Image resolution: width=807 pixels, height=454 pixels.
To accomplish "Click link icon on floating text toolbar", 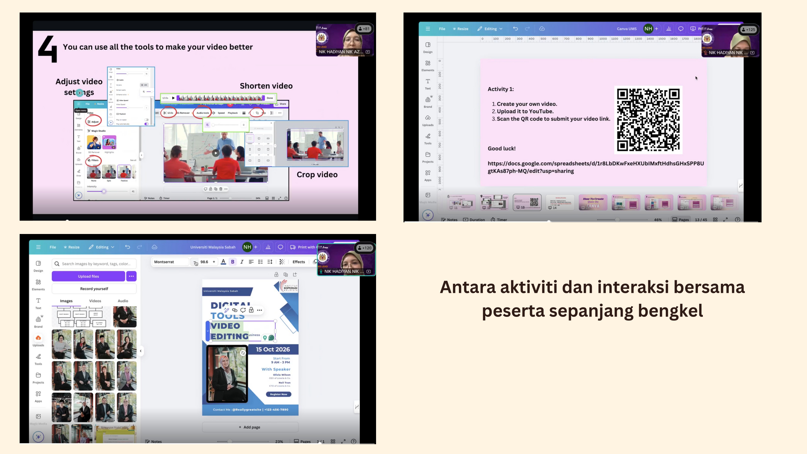I will (x=234, y=310).
